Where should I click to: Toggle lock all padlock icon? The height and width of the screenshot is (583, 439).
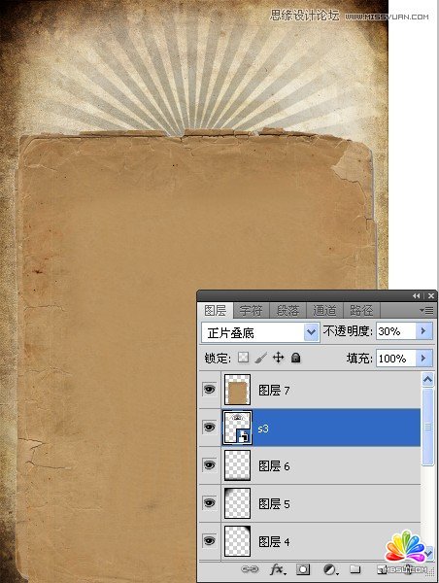click(296, 358)
